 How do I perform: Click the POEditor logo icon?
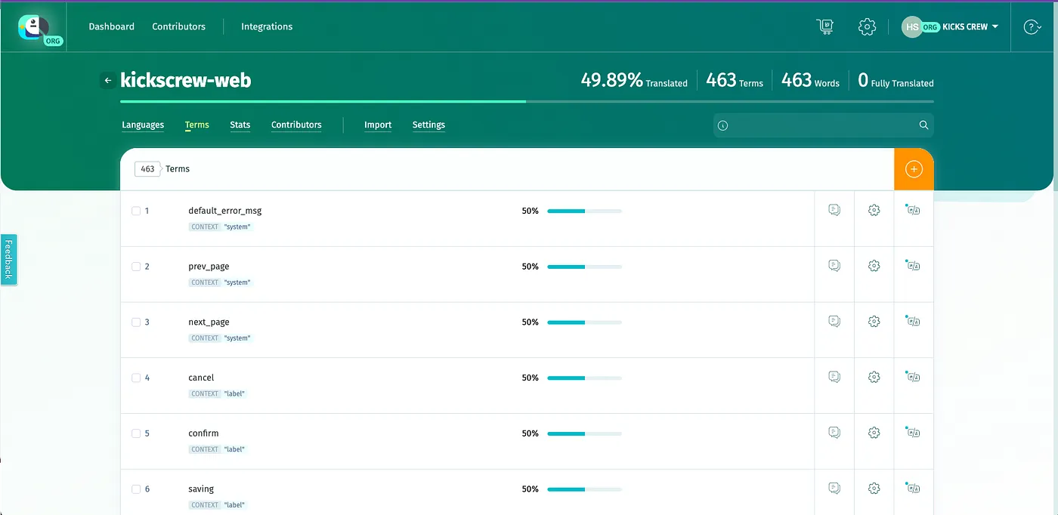tap(33, 28)
